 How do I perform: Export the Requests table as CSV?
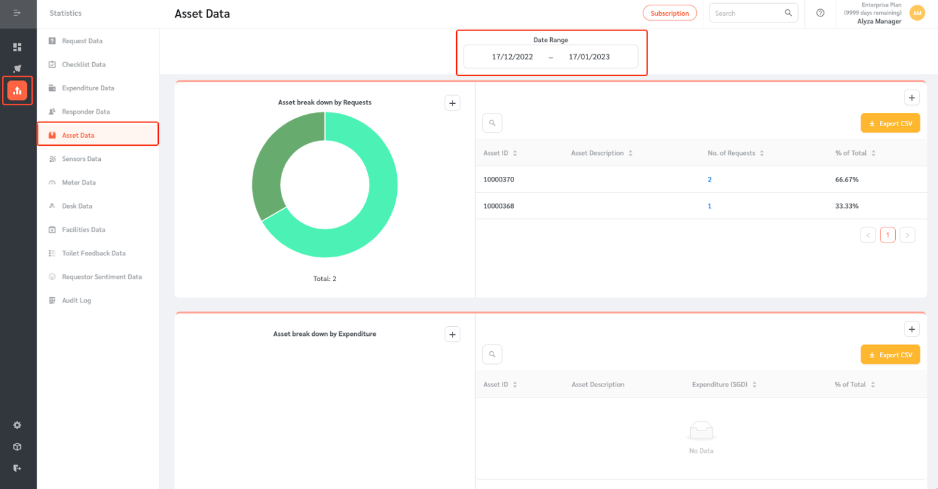pos(890,123)
